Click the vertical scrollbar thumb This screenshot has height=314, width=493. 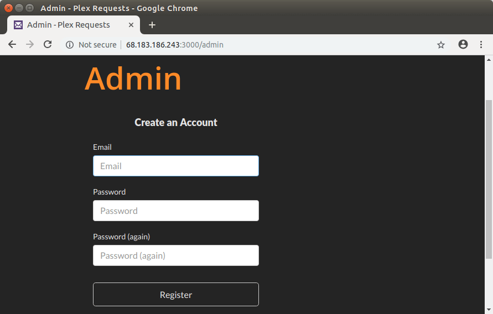(x=489, y=177)
